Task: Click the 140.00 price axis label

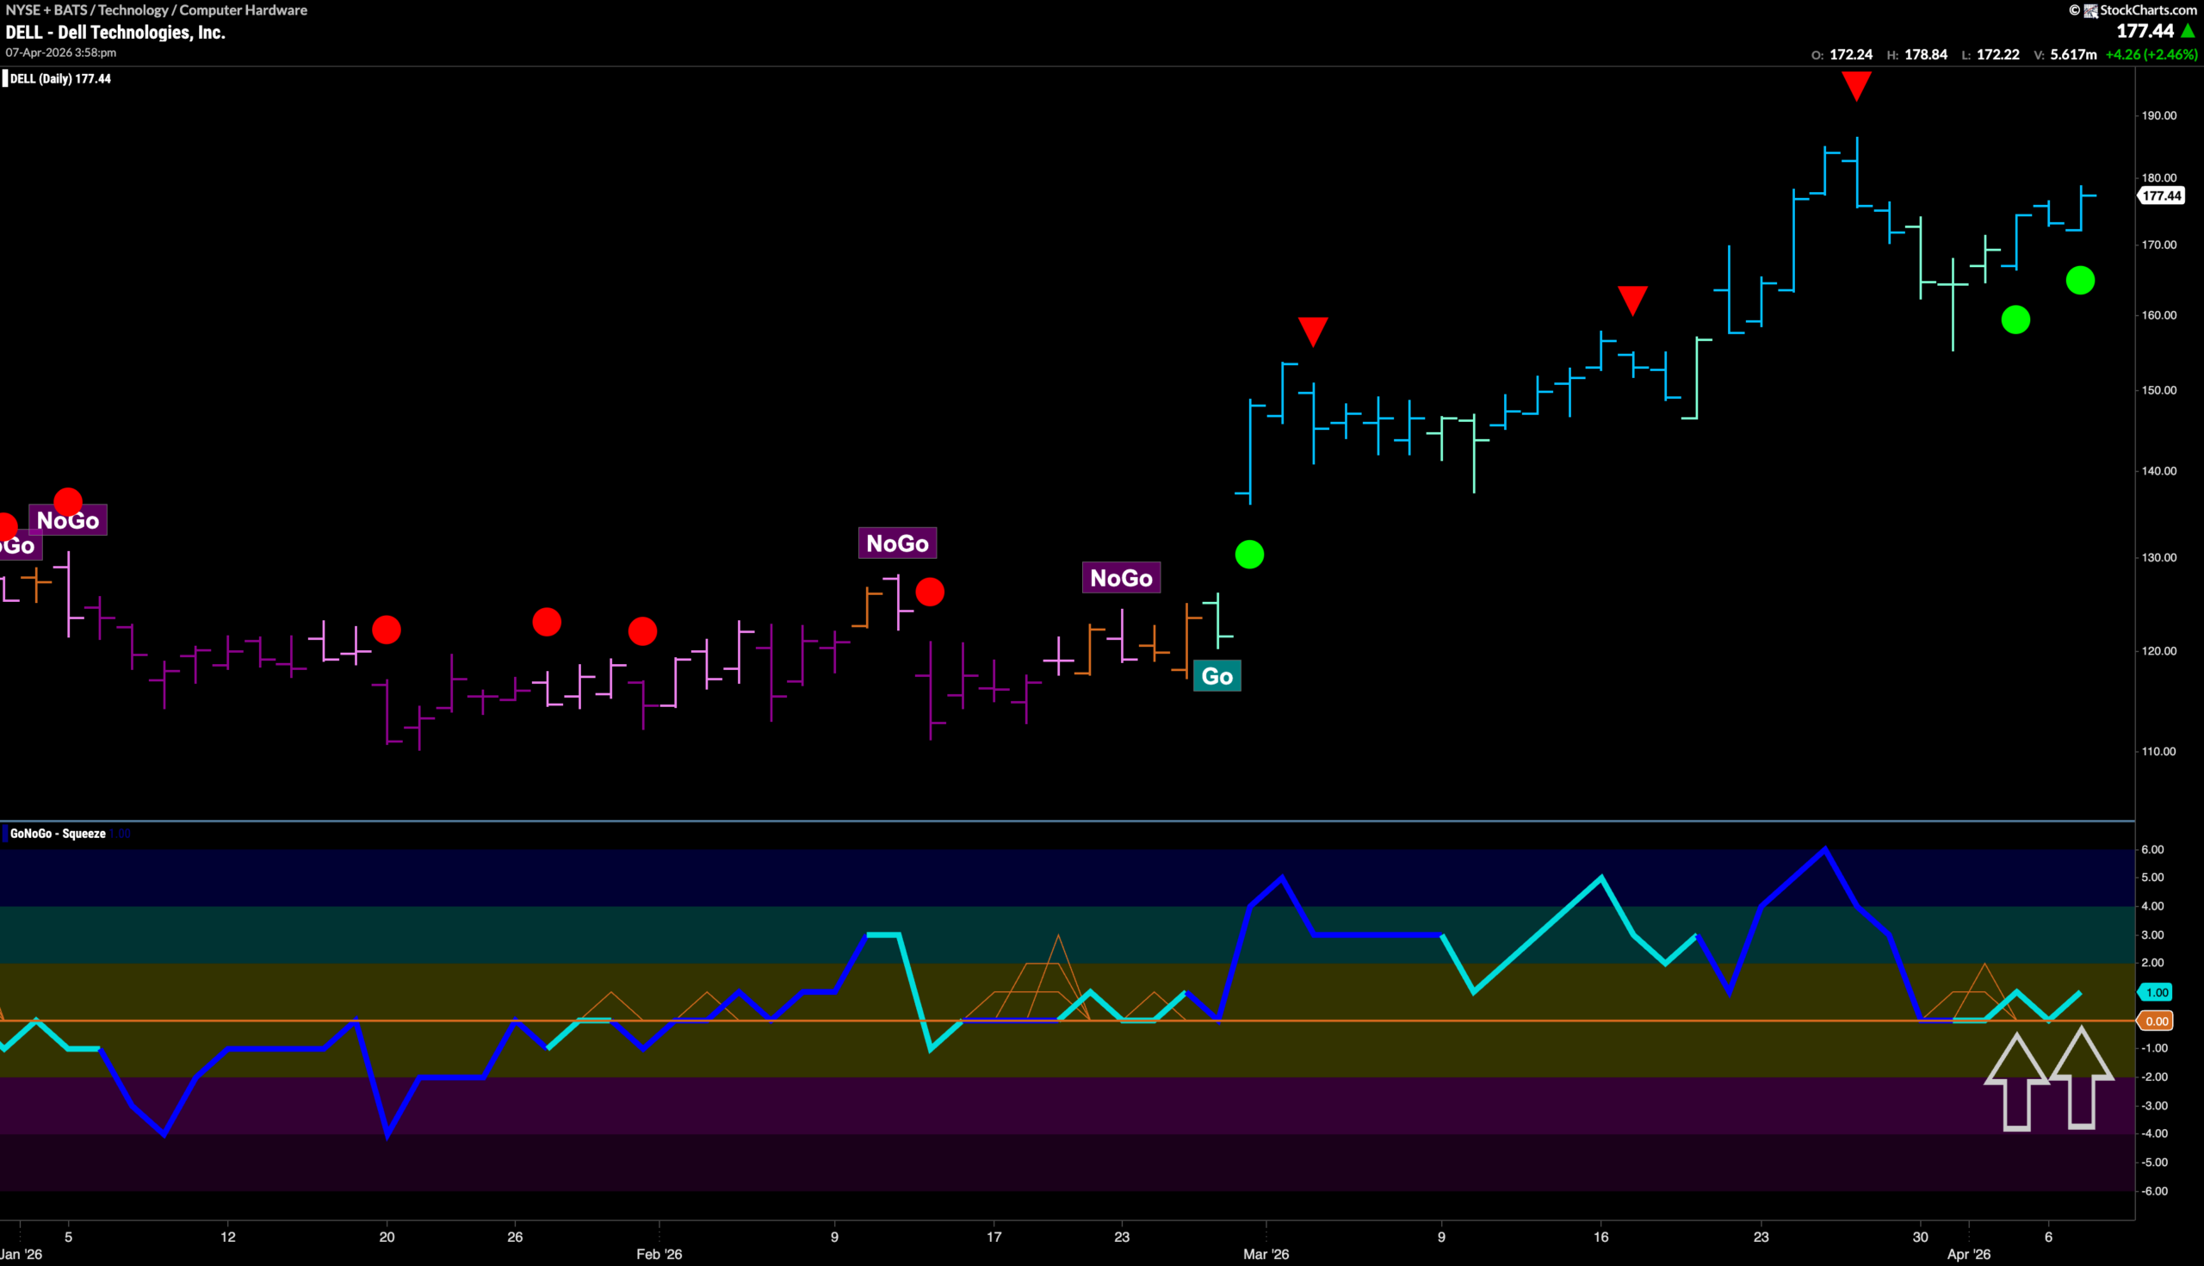Action: coord(2159,470)
